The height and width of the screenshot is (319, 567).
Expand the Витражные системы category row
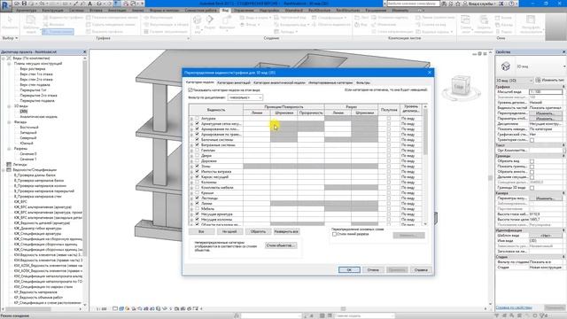(x=191, y=145)
